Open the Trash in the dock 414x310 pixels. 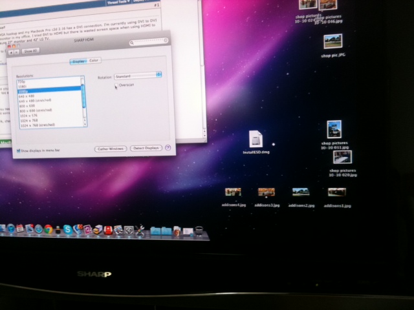click(199, 231)
